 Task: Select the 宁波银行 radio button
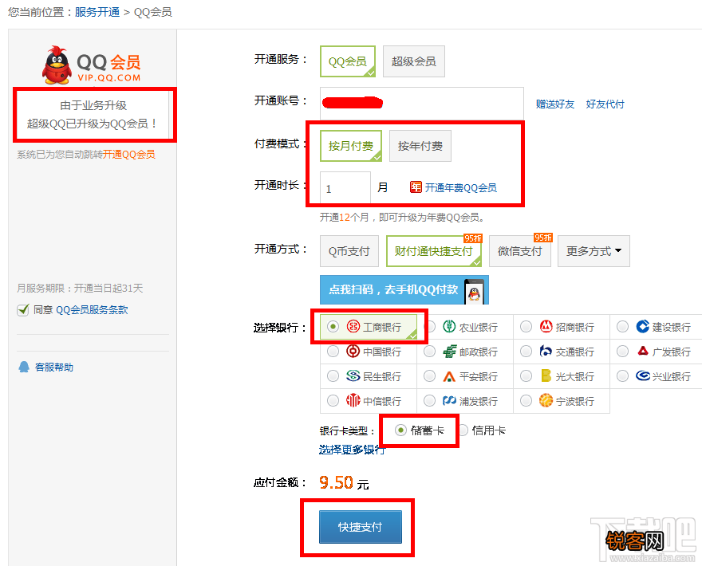tap(526, 401)
